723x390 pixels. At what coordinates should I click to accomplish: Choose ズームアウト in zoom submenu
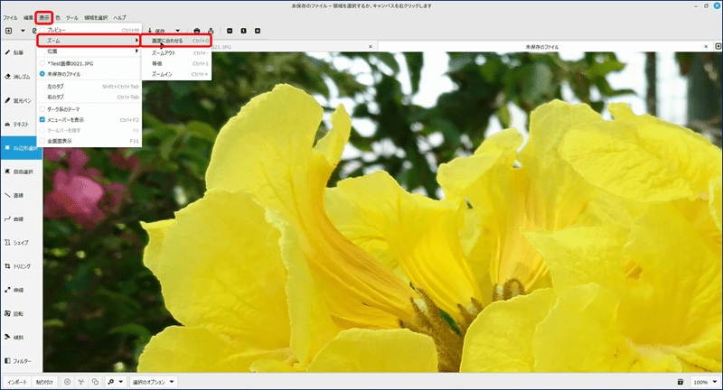point(176,53)
